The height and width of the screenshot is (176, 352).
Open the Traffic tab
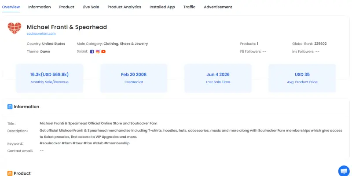[x=189, y=7]
